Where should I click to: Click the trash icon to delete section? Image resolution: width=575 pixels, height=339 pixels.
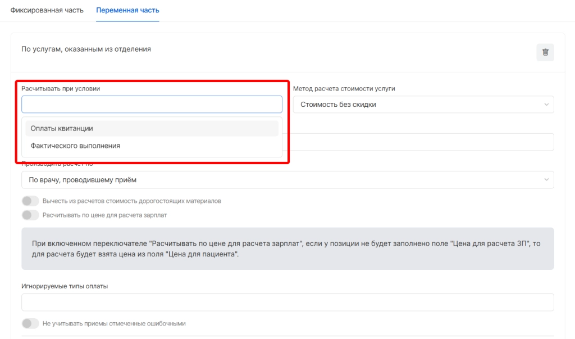tap(545, 52)
